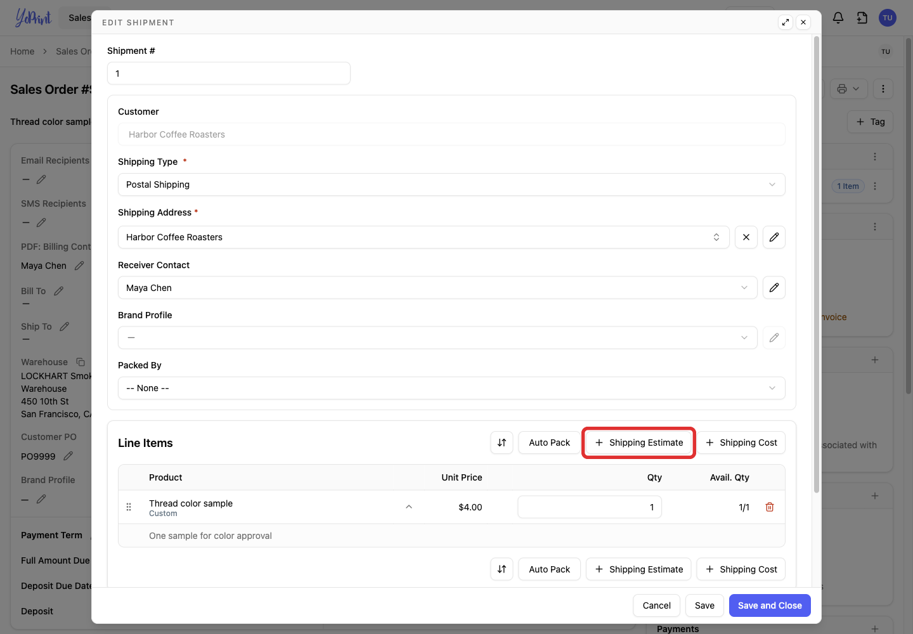Copy the Warehouse address icon
The image size is (913, 634).
pos(81,362)
